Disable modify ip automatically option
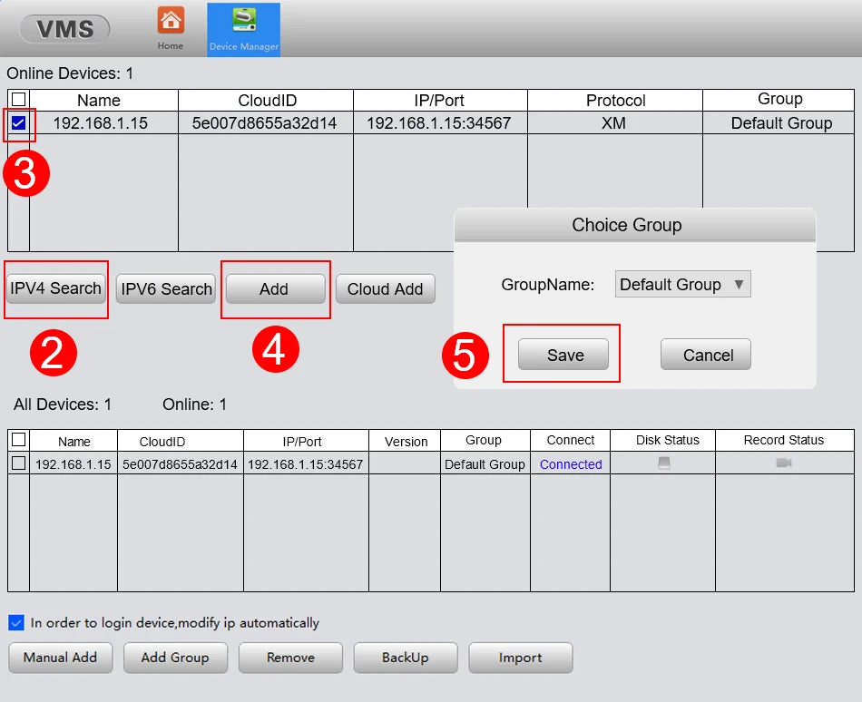The image size is (862, 702). (x=16, y=623)
